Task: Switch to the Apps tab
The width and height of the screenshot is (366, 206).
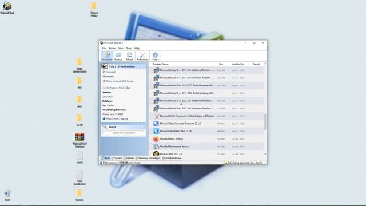Action: click(106, 158)
